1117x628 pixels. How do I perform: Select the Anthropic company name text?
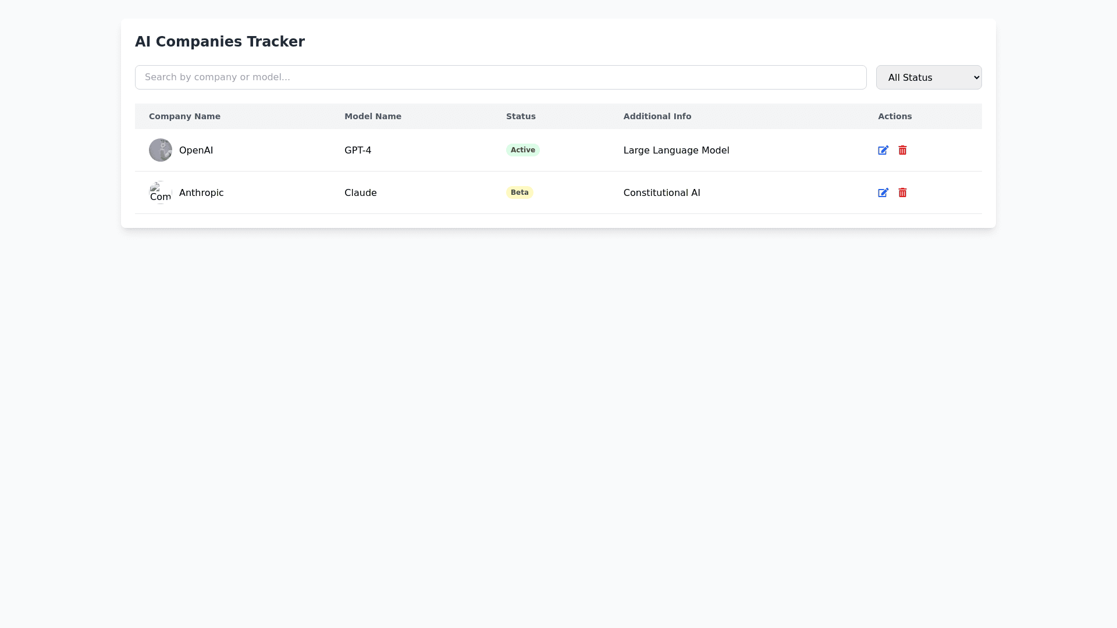tap(201, 192)
